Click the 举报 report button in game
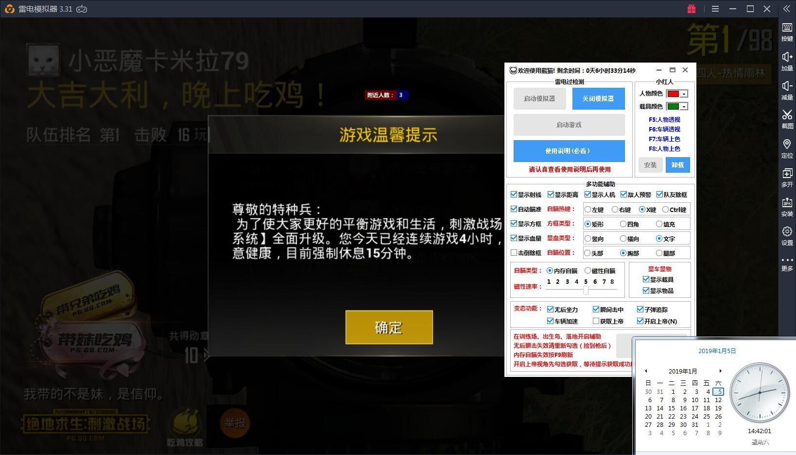796x455 pixels. pos(235,422)
